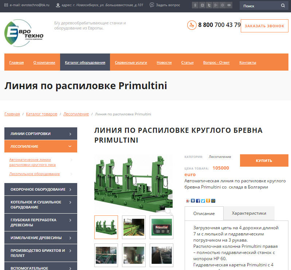This screenshot has width=291, height=270.
Task: Select the thumbnail with Primultini nameplate
Action: coord(161,227)
